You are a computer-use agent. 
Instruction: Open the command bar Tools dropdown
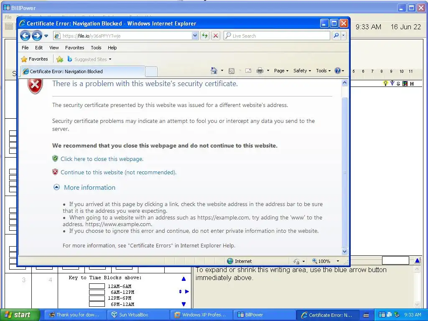323,71
